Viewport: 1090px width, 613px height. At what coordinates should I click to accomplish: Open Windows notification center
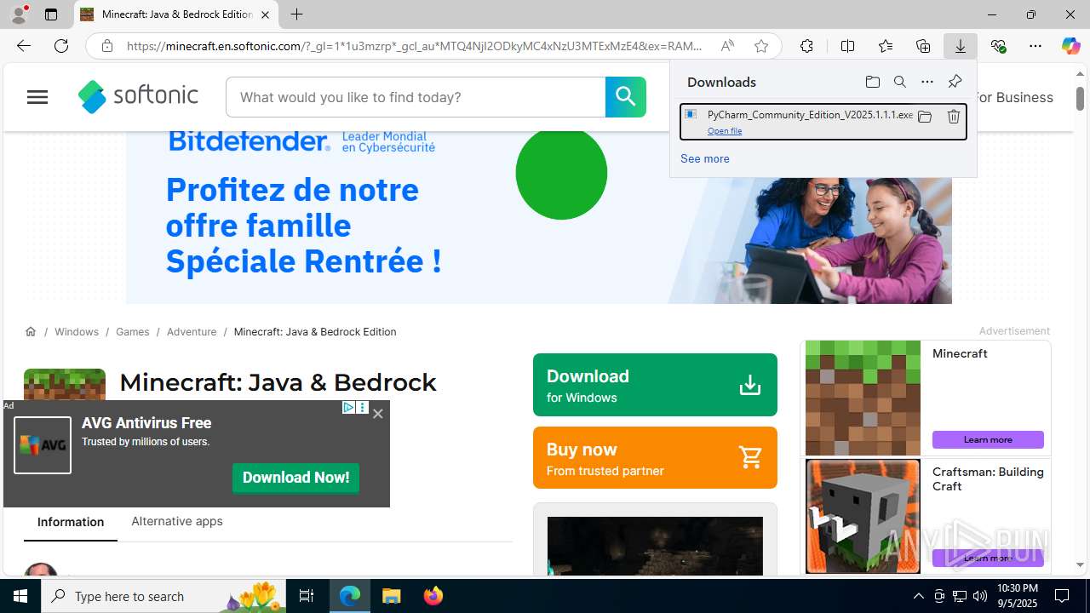coord(1062,596)
